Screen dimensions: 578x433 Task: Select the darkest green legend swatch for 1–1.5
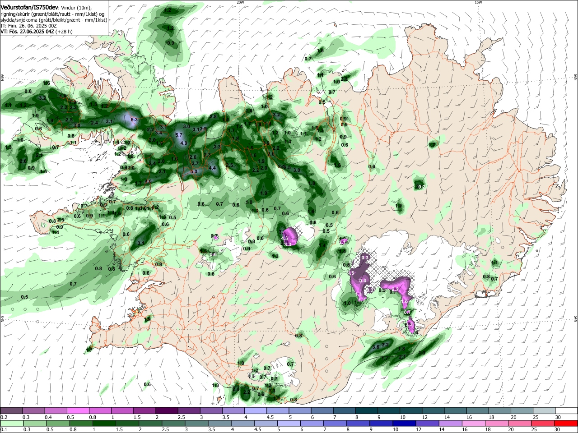coord(104,424)
